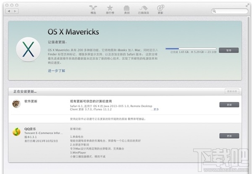Open the Purchased (已购项目) section
Screen dimensions: 252x174
pyautogui.click(x=143, y=9)
